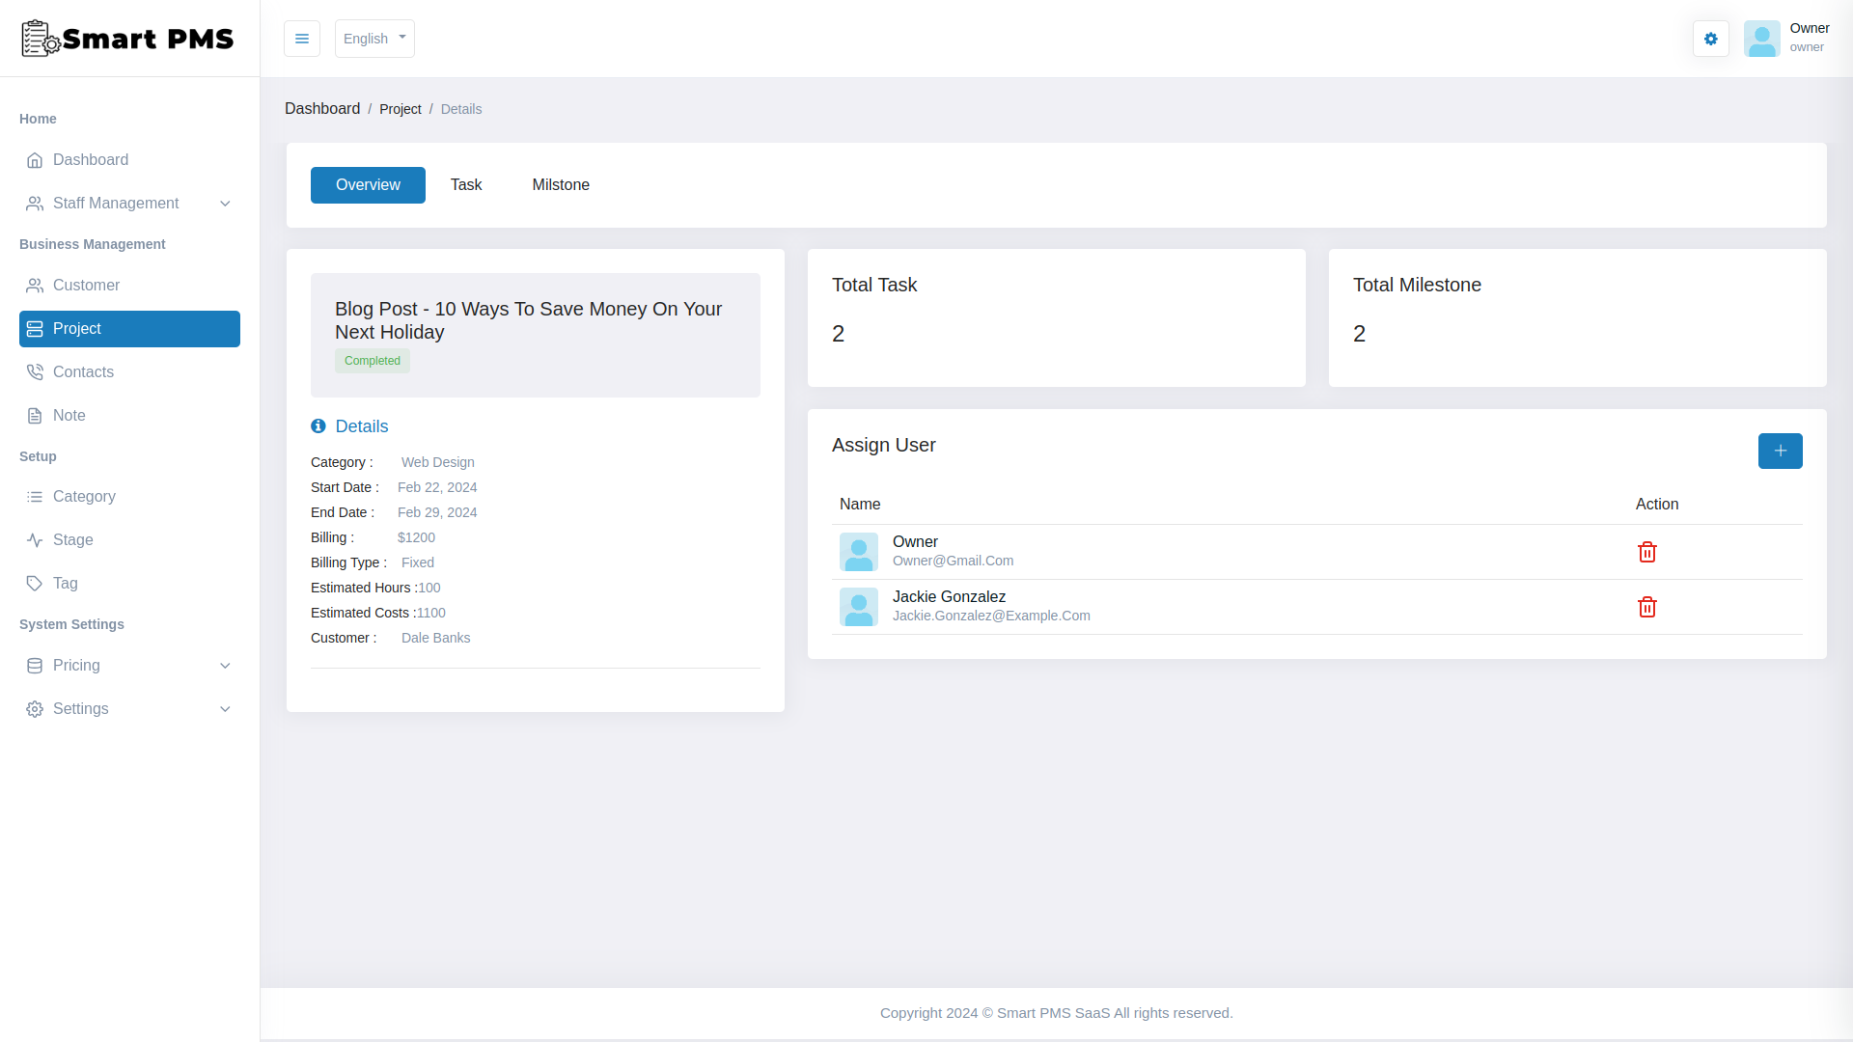Click the Smart PMS logo
Viewport: 1853px width, 1042px height.
coord(126,39)
